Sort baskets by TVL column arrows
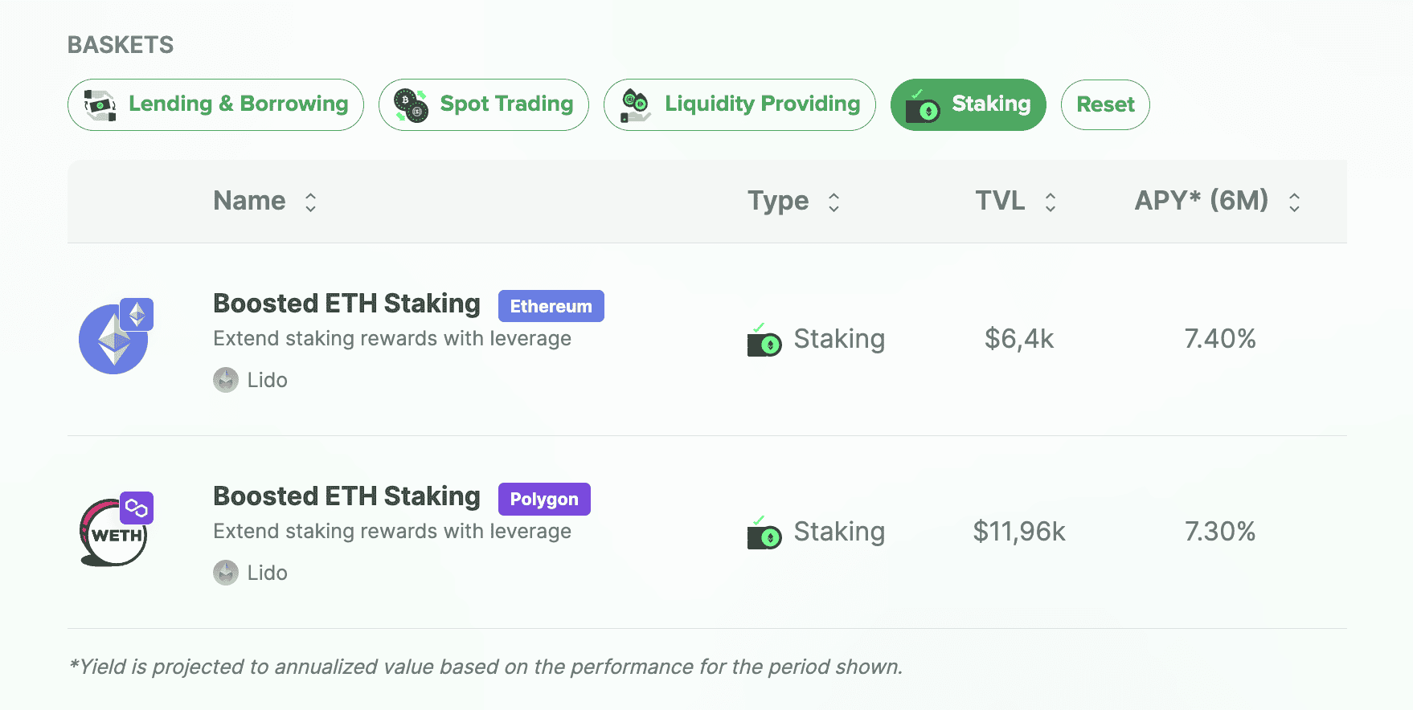Image resolution: width=1413 pixels, height=710 pixels. [x=1050, y=202]
